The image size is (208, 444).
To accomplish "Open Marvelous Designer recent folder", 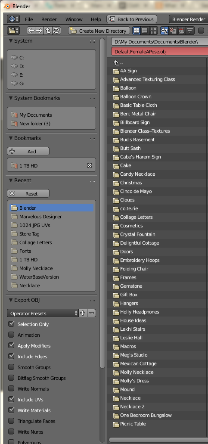I will click(x=52, y=217).
